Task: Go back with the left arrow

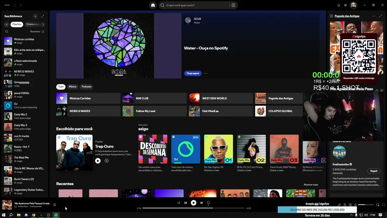Action: (15, 5)
